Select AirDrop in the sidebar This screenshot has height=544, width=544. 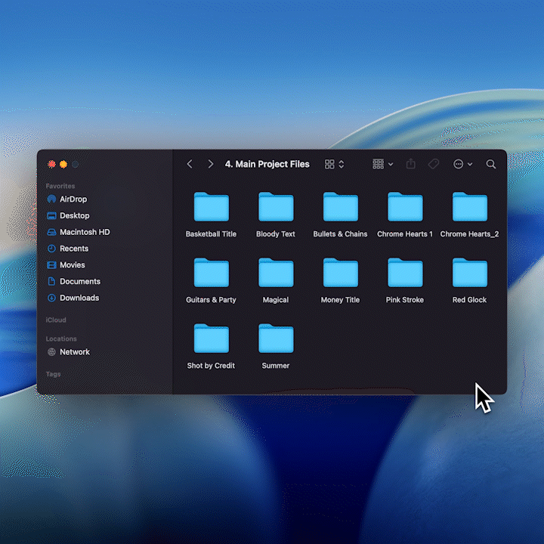tap(67, 199)
